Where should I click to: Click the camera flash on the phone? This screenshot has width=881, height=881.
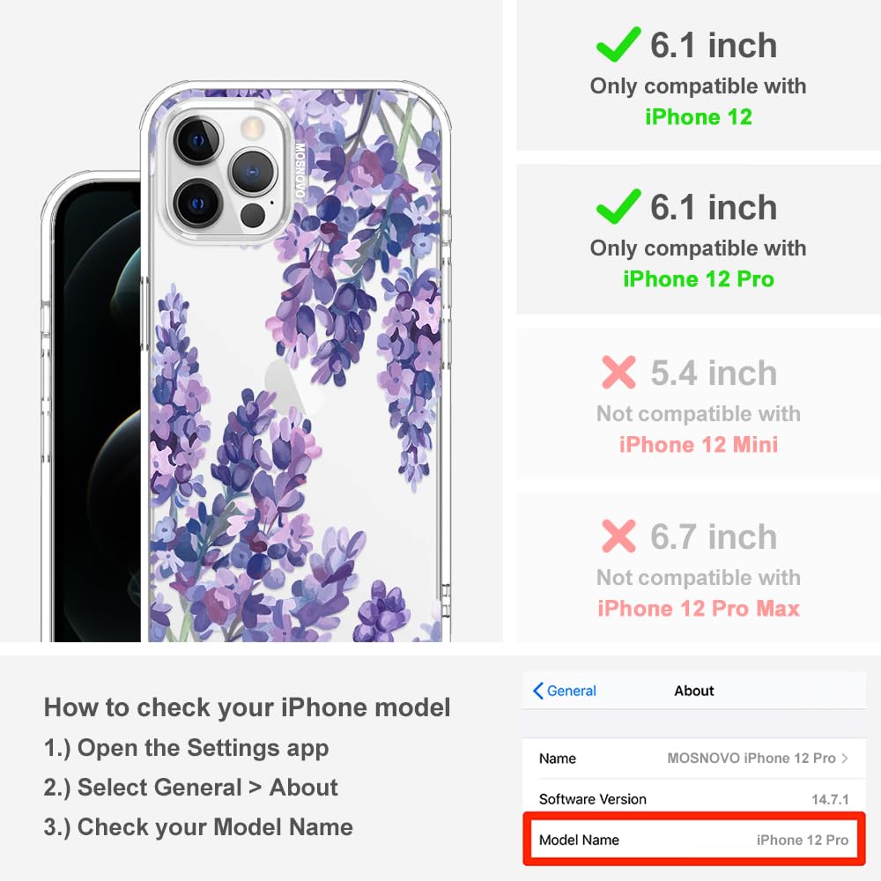click(x=252, y=127)
